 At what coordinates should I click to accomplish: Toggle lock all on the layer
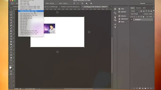143,17
